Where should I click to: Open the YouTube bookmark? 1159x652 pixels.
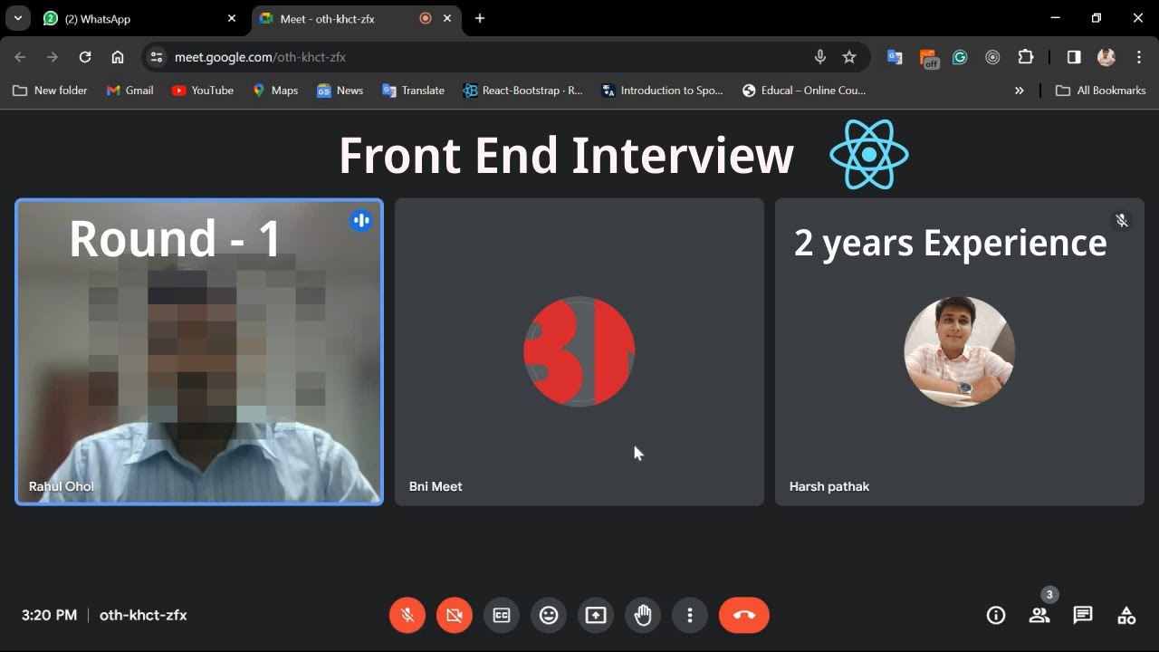click(x=203, y=91)
